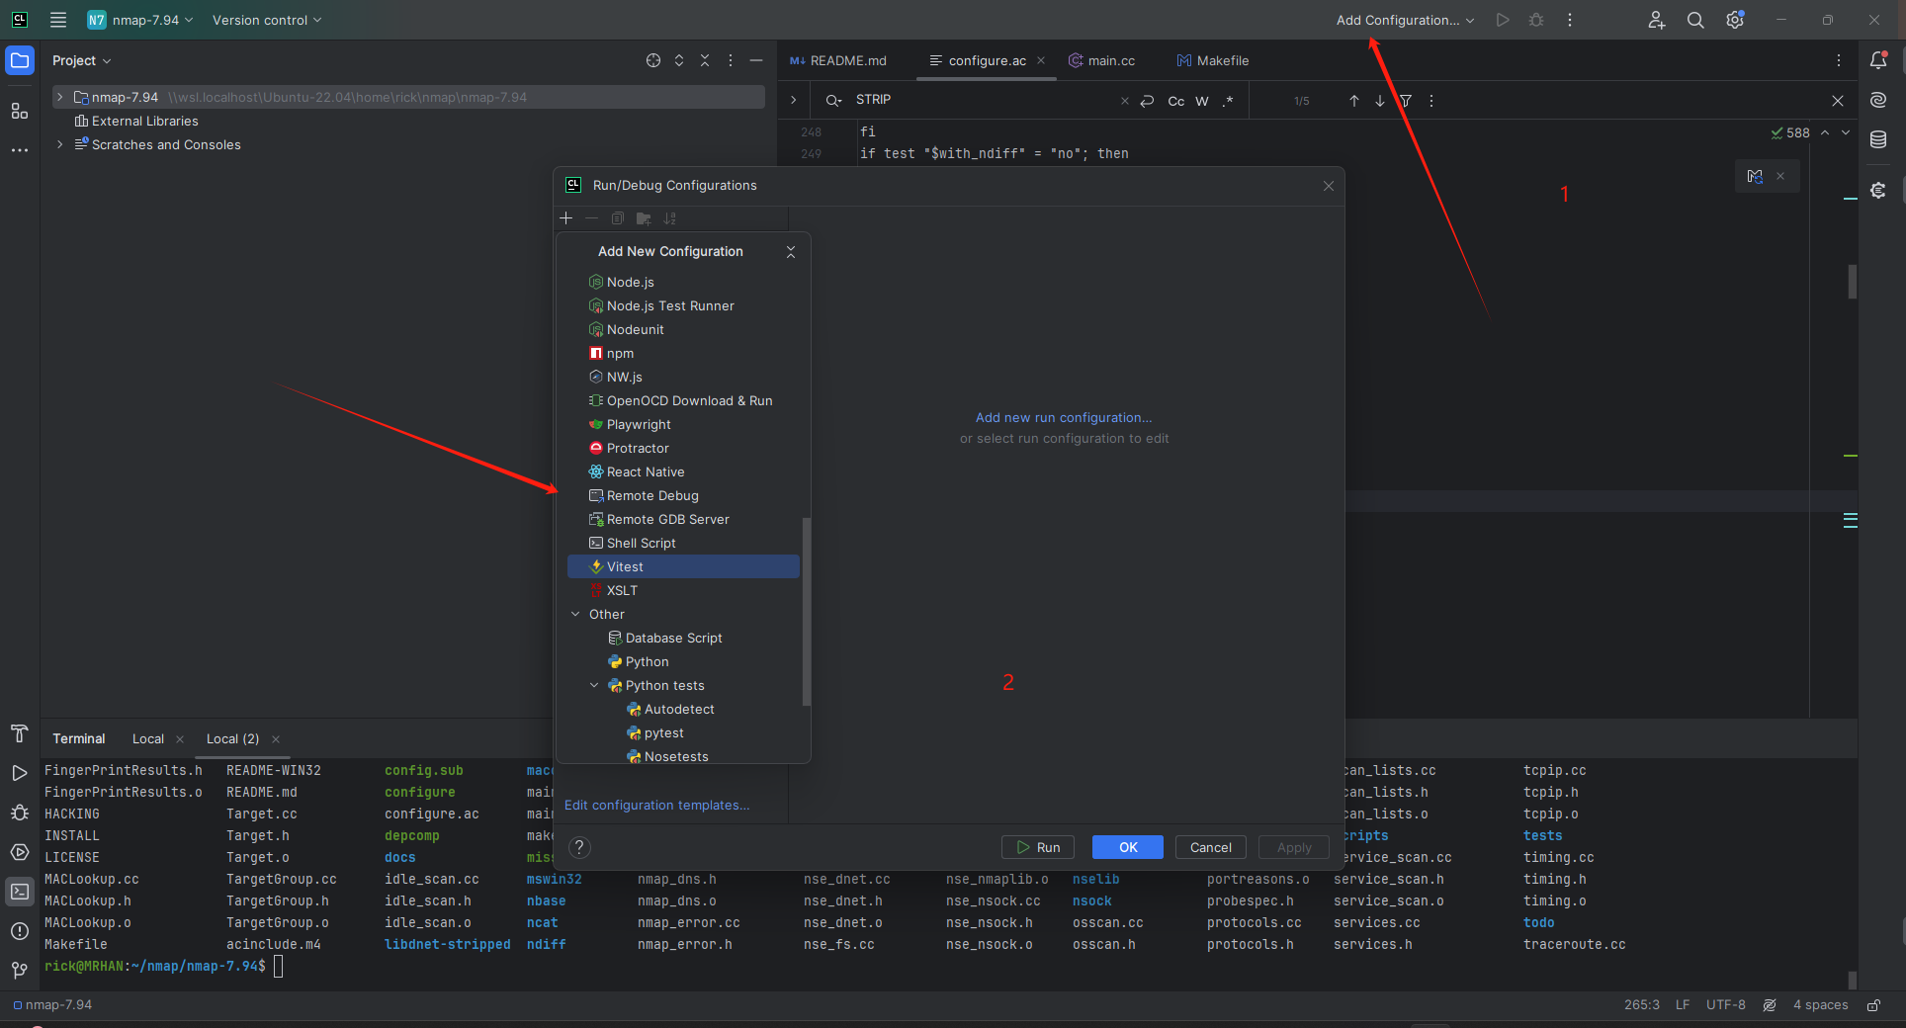Click the Problems sidebar icon
This screenshot has height=1028, width=1906.
coord(20,931)
